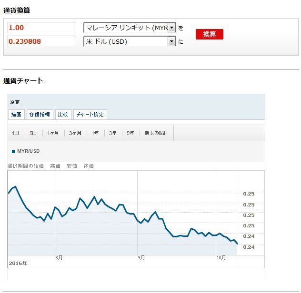Open the Malaysian Ringgit (MYR) currency dropdown
Image resolution: width=301 pixels, height=293 pixels.
coord(130,28)
